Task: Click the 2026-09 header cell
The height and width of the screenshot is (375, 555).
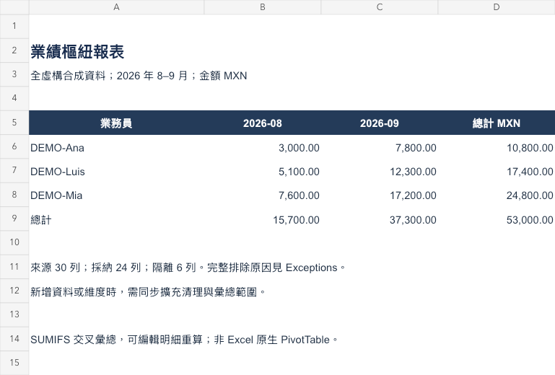Action: tap(380, 123)
